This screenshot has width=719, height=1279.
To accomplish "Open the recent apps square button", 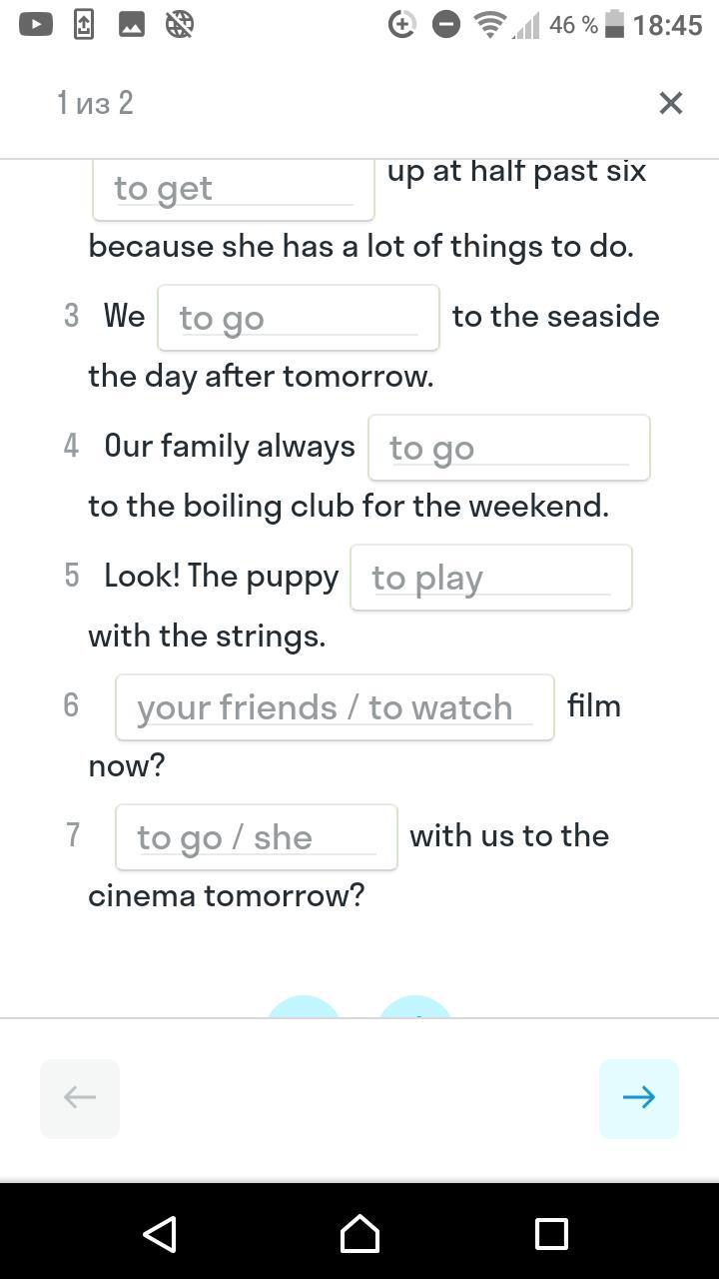I will (x=551, y=1234).
